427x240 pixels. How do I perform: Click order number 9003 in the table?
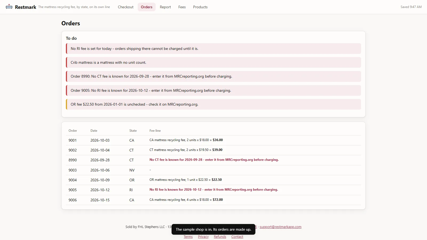tap(73, 170)
